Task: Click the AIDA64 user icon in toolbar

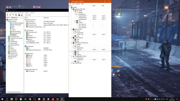Action: point(19,15)
